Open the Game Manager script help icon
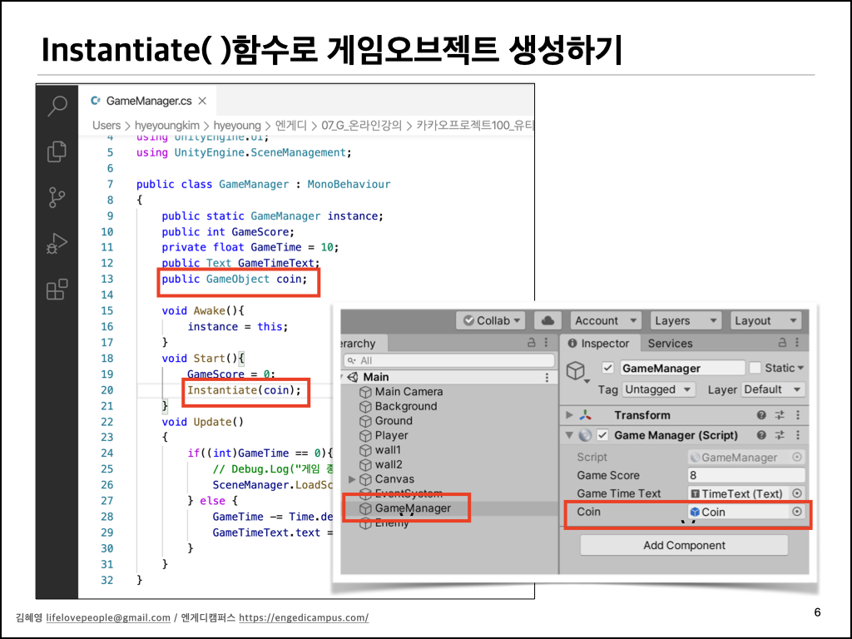Viewport: 852px width, 639px height. (x=761, y=435)
